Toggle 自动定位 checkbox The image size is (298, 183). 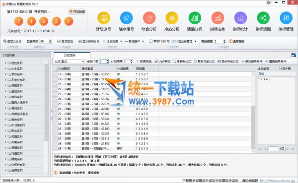(x=59, y=41)
